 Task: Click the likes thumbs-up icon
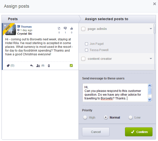tap(71, 28)
